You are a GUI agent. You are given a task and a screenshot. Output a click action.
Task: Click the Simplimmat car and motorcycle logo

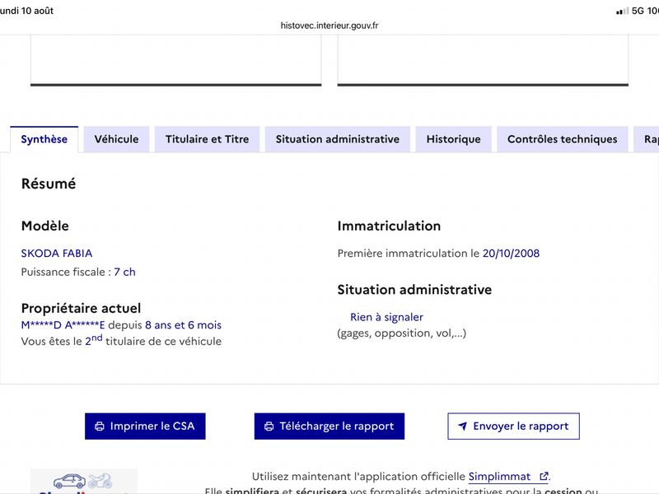click(84, 482)
